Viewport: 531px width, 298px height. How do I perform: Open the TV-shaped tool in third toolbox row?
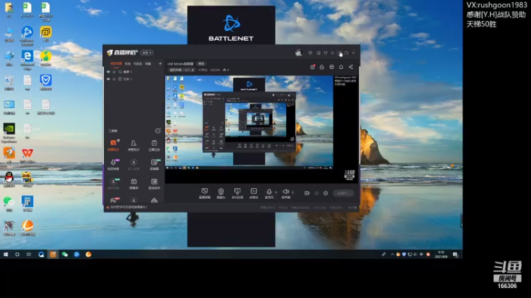coord(133,184)
